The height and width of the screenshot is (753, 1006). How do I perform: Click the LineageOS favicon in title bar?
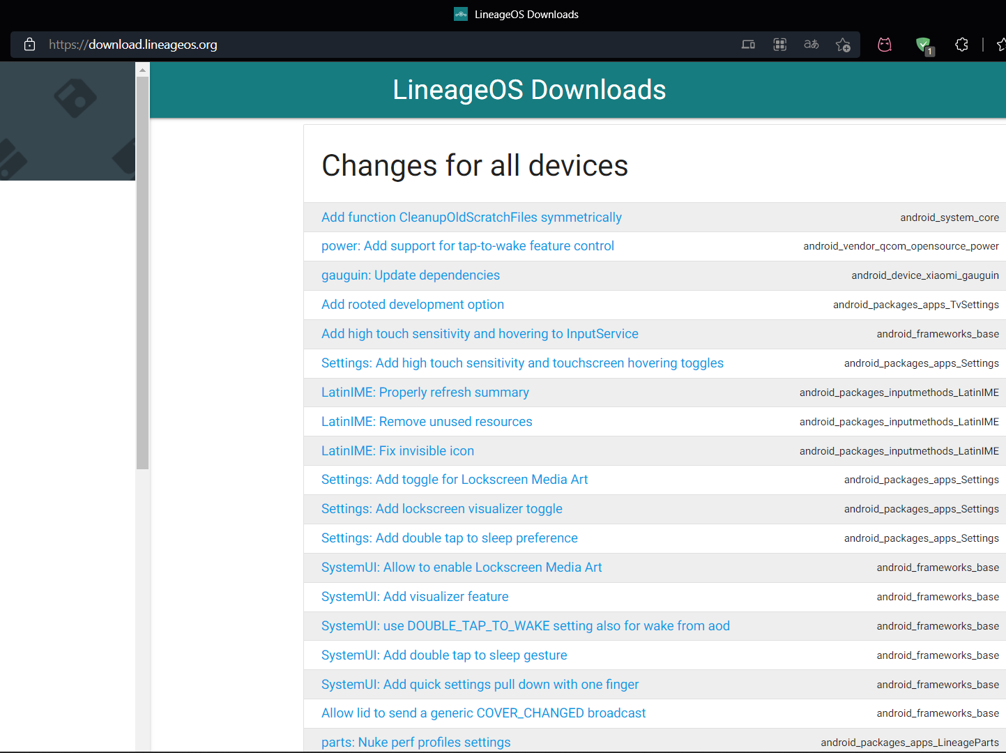coord(461,14)
